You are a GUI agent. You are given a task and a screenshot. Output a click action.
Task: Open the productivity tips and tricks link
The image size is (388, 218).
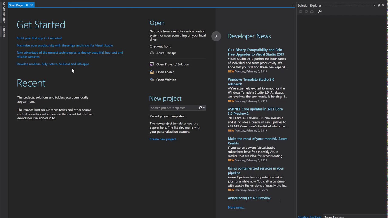65,45
